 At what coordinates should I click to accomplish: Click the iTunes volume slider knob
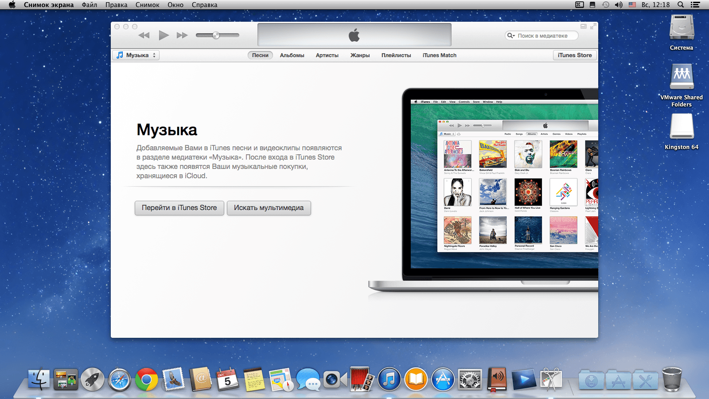tap(216, 35)
